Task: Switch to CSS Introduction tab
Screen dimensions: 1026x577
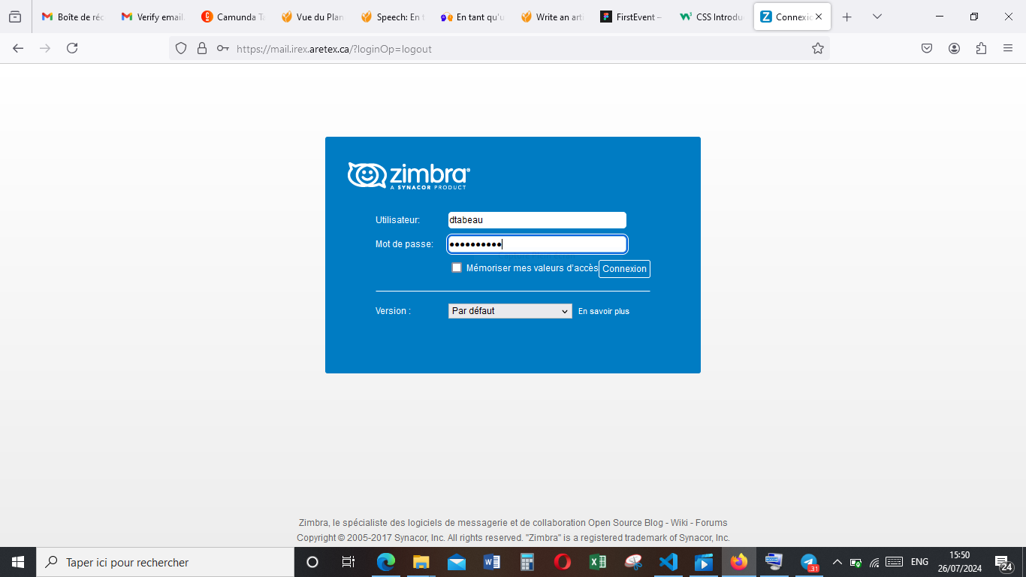Action: tap(711, 17)
